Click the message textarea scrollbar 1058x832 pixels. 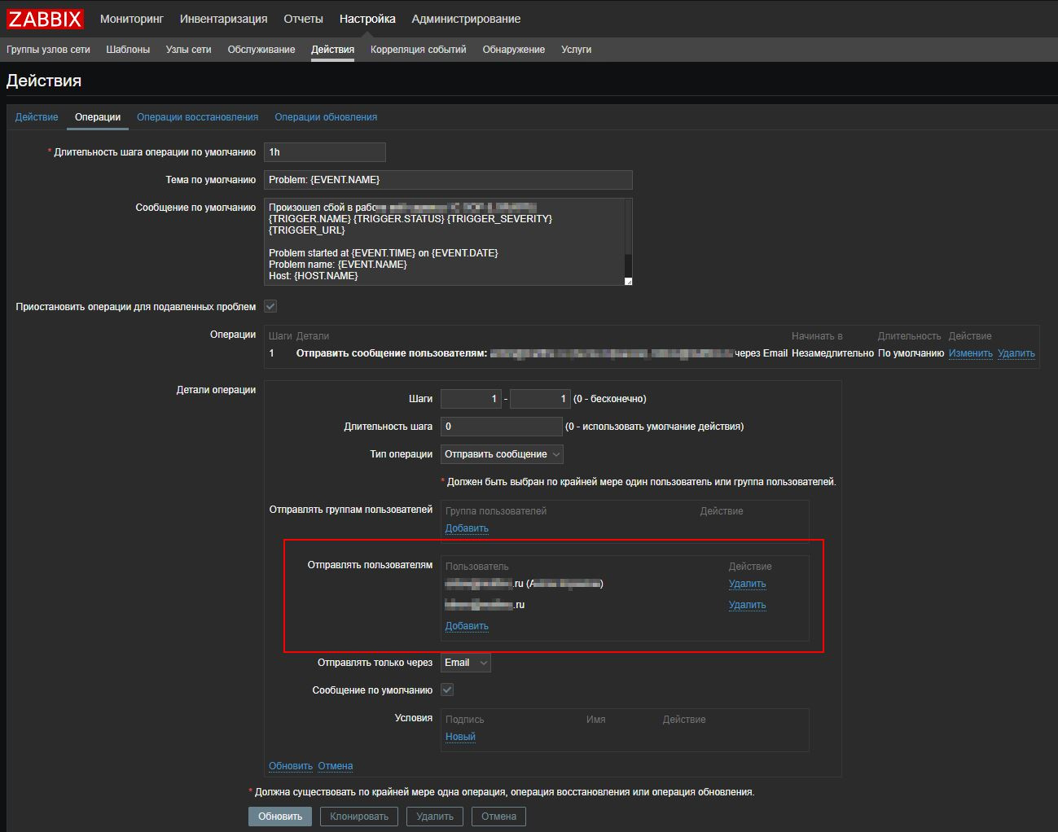628,238
